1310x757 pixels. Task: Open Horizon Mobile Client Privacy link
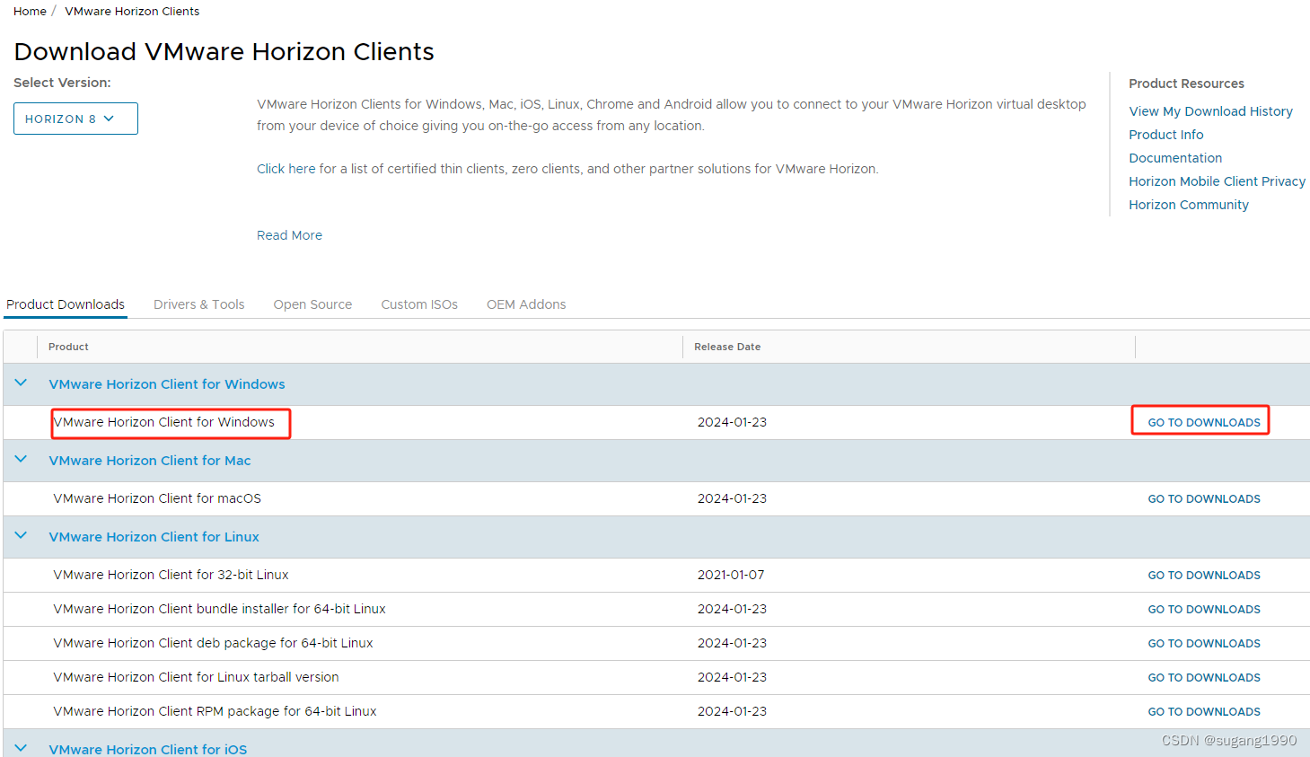tap(1217, 181)
